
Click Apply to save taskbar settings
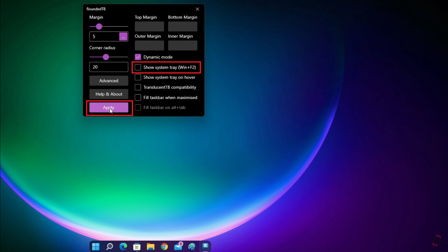pos(108,107)
